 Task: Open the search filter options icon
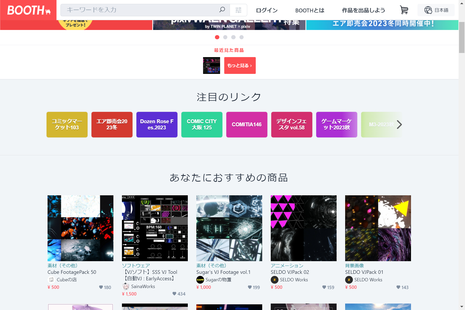(238, 10)
